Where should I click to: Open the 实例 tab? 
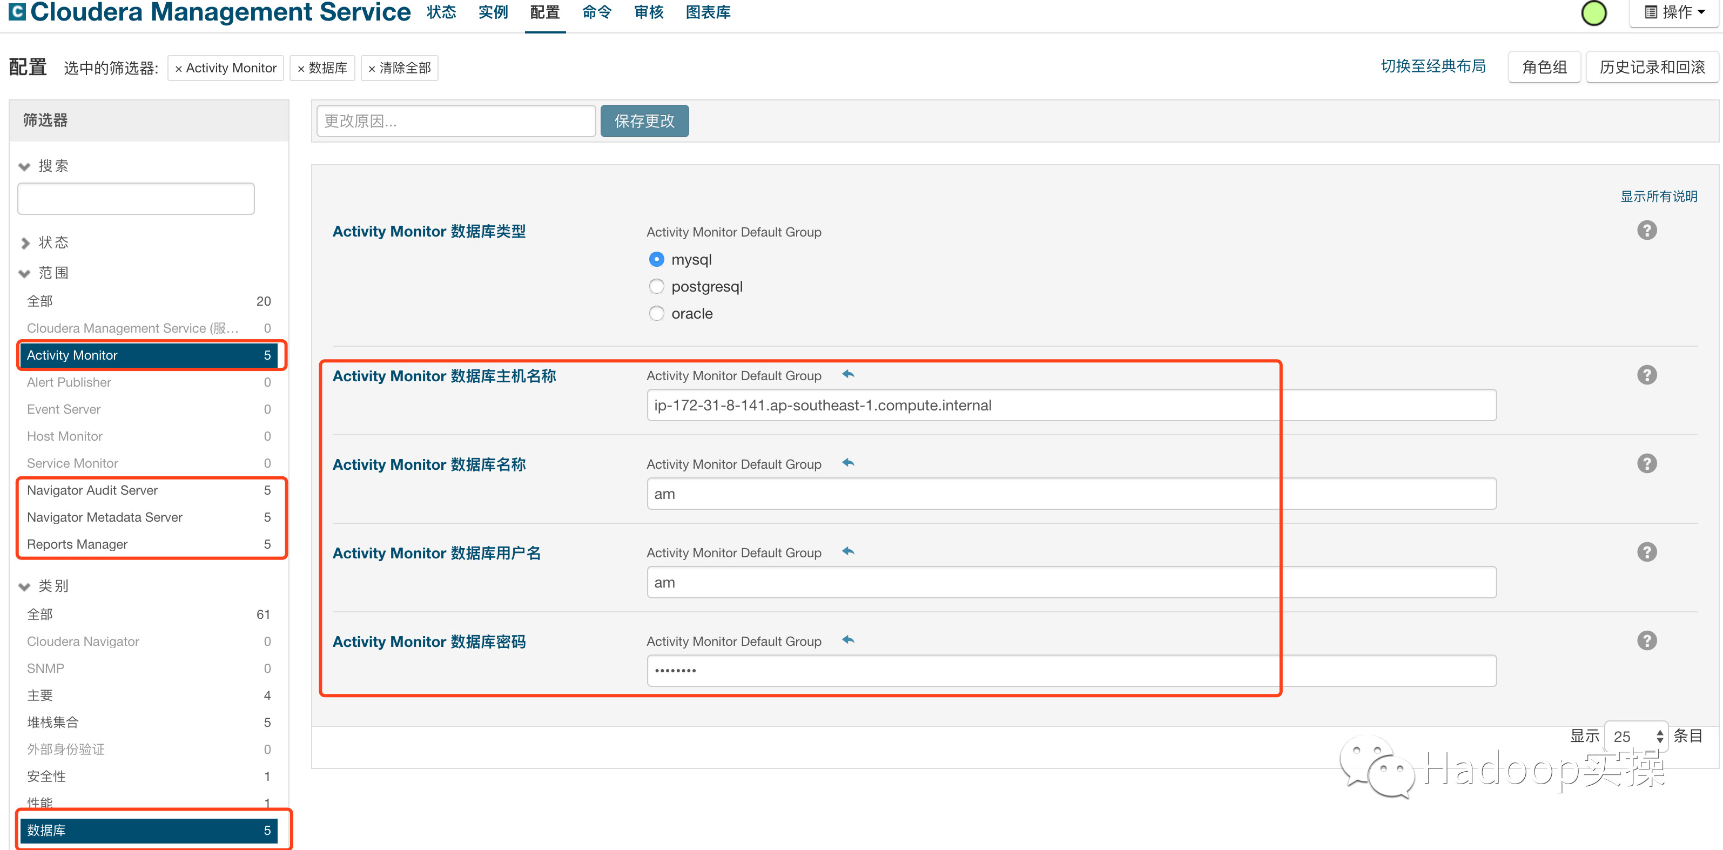(494, 12)
